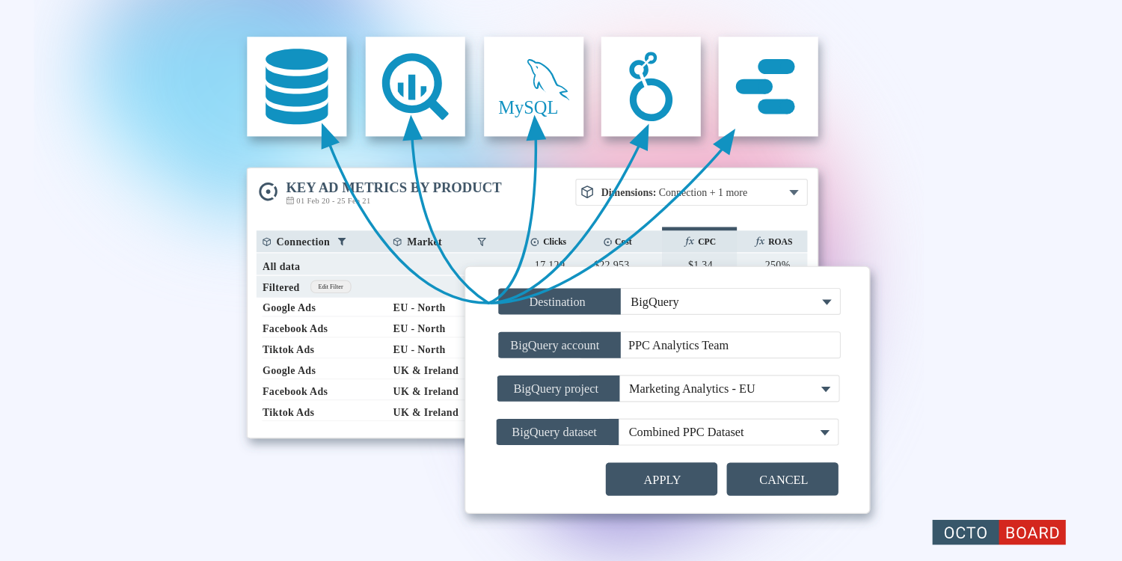Viewport: 1122px width, 561px height.
Task: Click the $1.34 CPC value in All data
Action: click(x=700, y=263)
